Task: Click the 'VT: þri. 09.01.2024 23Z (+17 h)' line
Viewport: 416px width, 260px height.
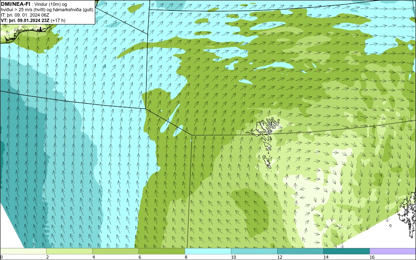Action: point(33,20)
